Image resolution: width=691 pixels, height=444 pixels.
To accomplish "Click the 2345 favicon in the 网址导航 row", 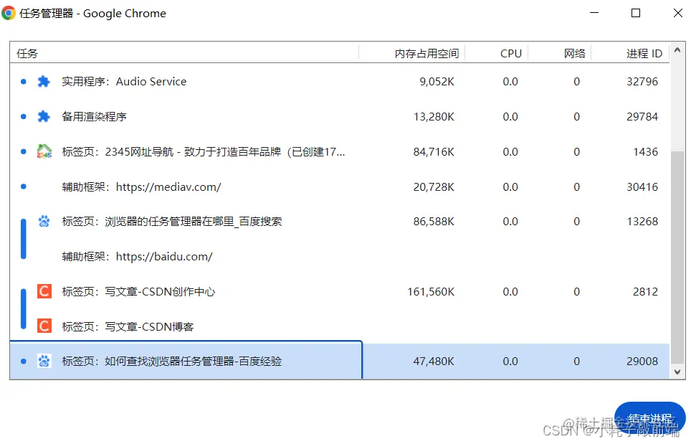I will (x=44, y=151).
